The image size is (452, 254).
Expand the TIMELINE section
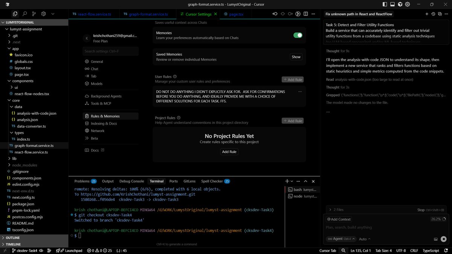(34, 244)
